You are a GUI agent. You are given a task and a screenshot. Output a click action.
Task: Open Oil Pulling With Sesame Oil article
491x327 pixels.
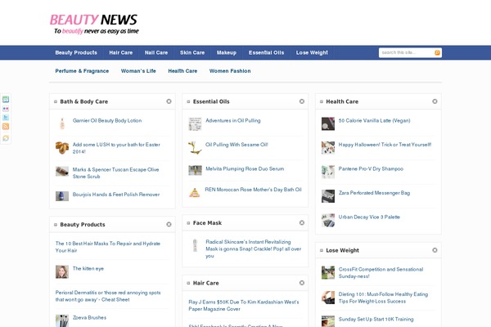(236, 145)
